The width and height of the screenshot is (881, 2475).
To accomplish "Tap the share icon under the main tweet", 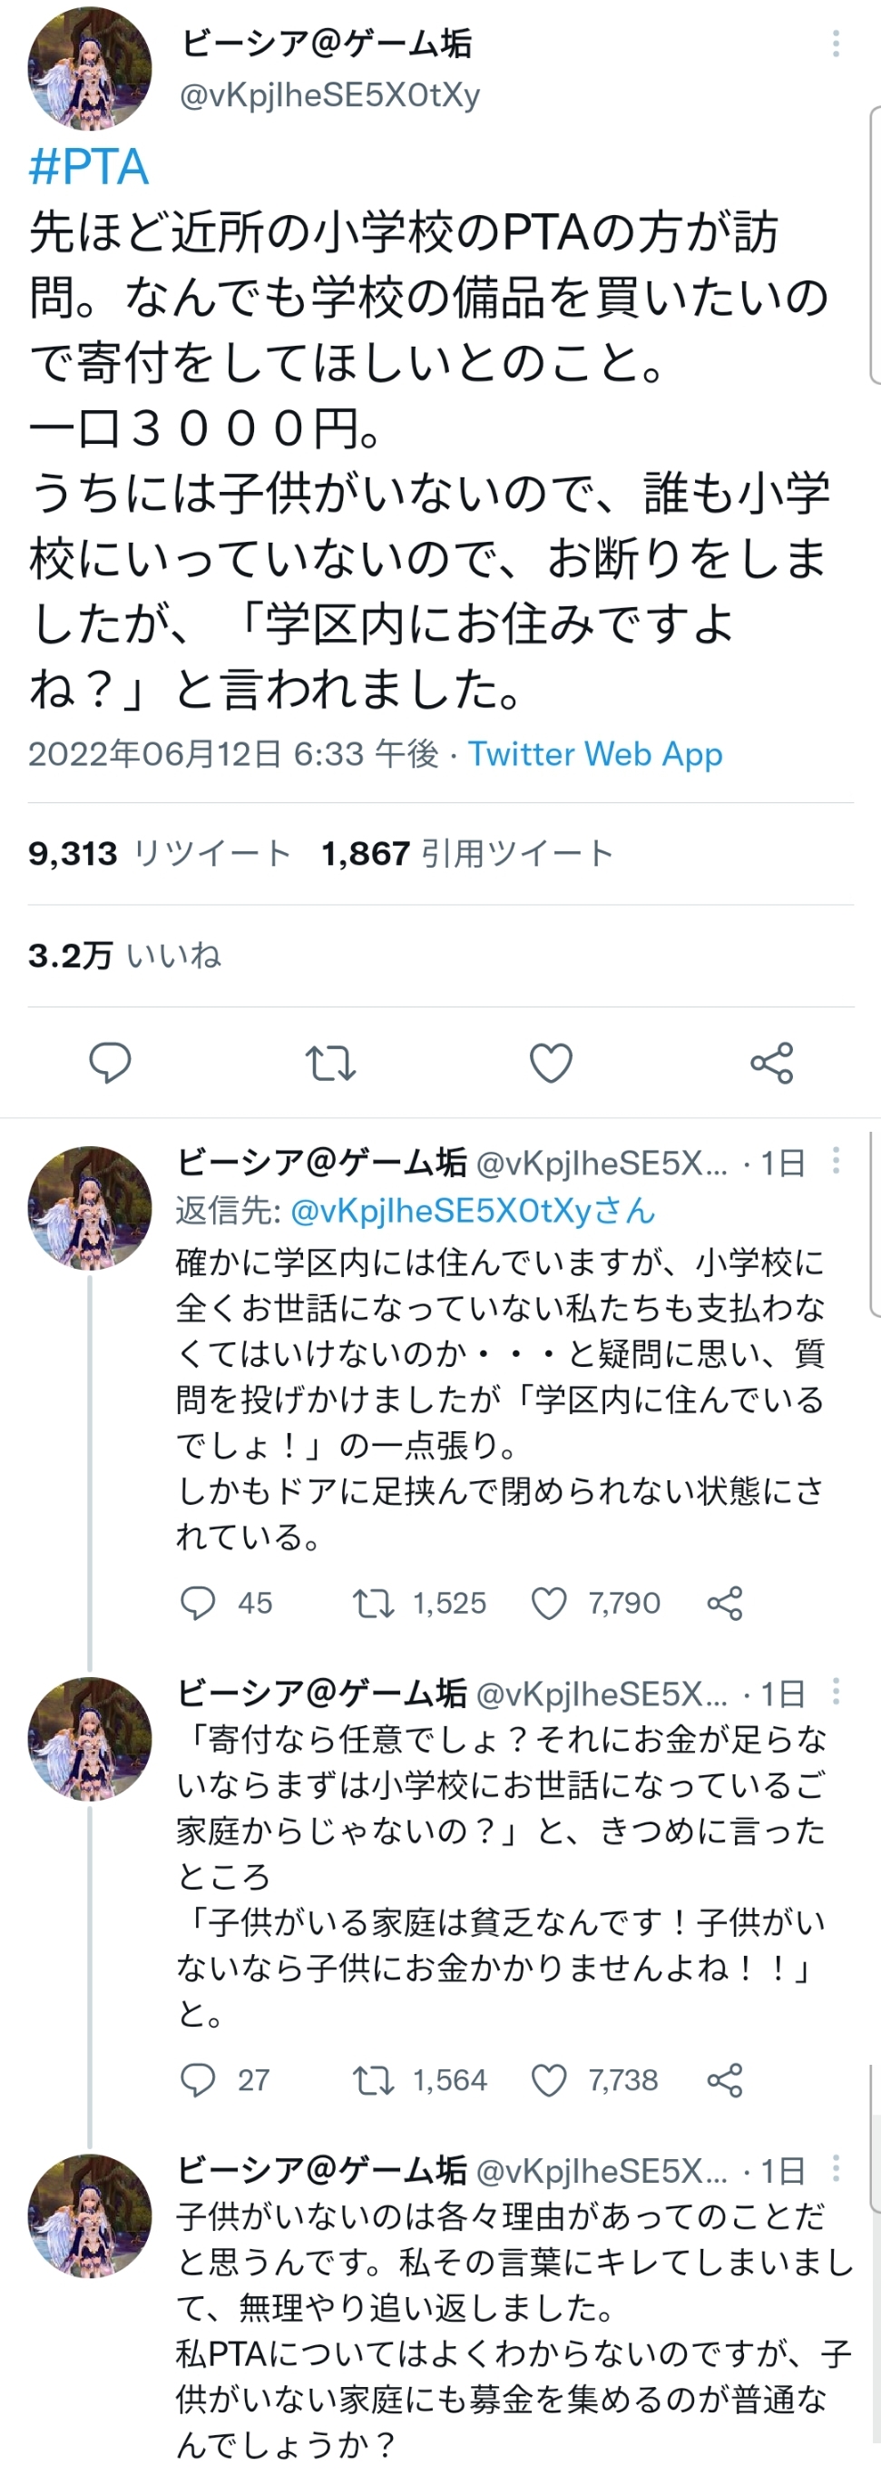I will coord(771,1063).
